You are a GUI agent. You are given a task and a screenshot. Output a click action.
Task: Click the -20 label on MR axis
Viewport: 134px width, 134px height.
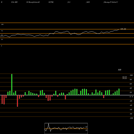(131, 101)
